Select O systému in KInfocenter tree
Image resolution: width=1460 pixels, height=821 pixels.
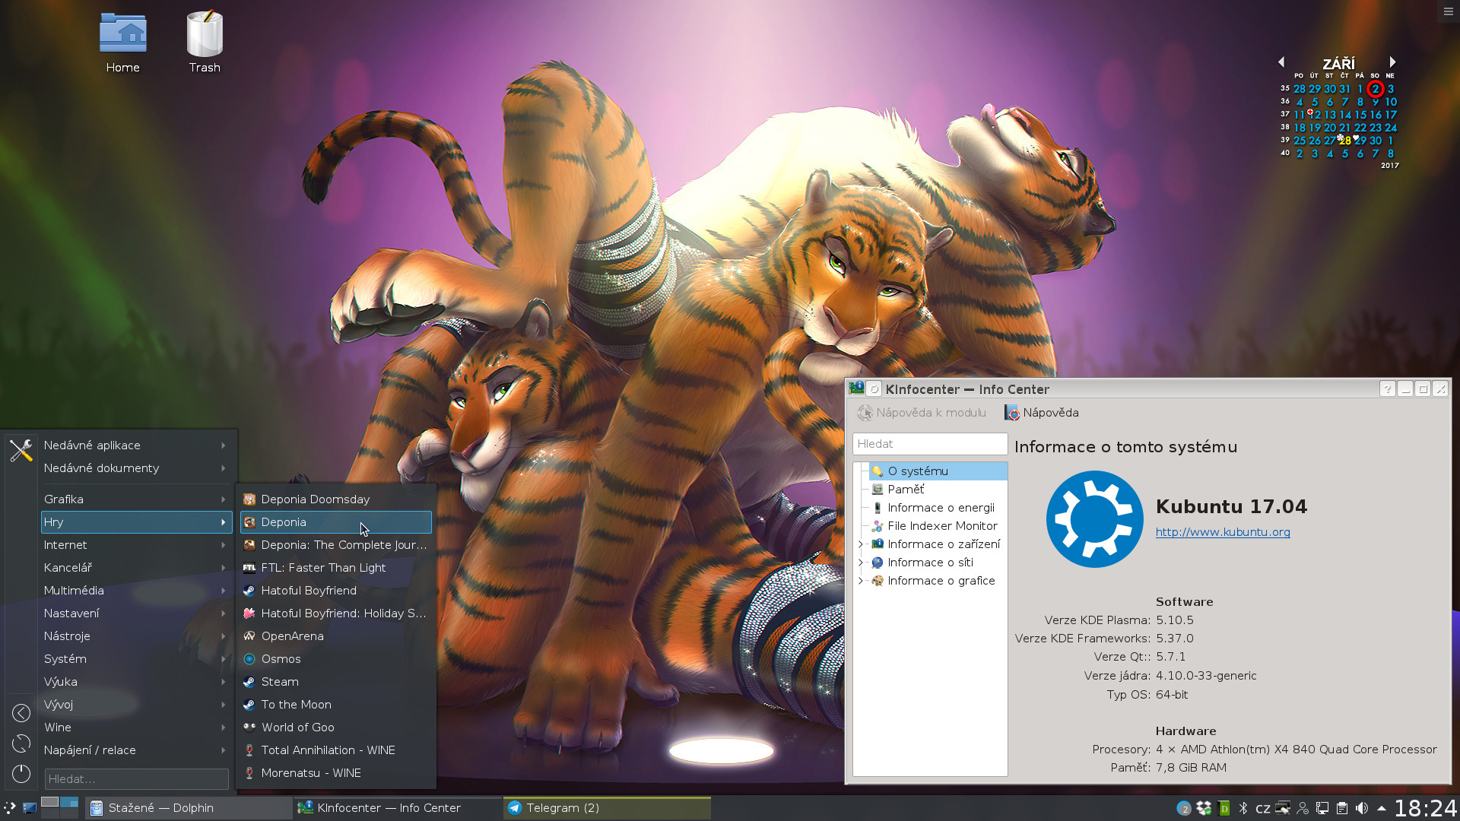(938, 471)
